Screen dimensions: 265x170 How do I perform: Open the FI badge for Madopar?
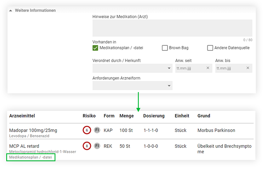pos(97,130)
